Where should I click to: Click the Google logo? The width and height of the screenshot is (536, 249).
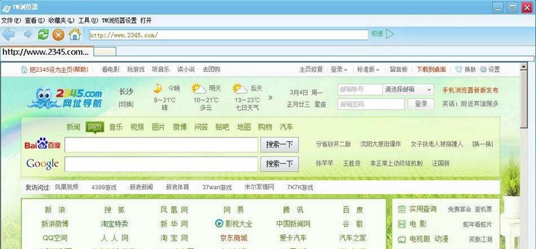point(42,164)
